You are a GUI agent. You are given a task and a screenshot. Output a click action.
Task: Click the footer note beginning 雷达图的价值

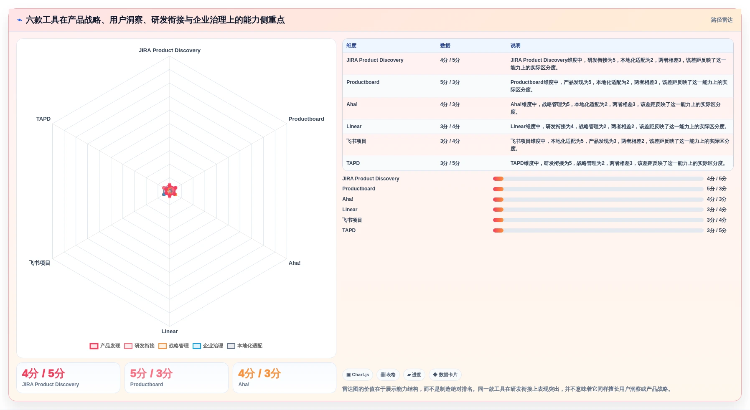tap(508, 389)
